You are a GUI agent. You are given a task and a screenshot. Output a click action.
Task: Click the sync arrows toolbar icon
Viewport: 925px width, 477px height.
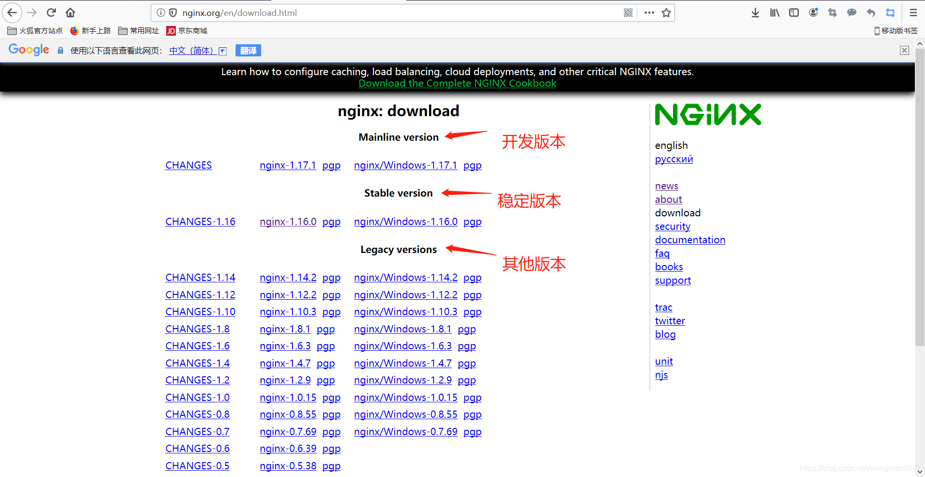(x=890, y=13)
